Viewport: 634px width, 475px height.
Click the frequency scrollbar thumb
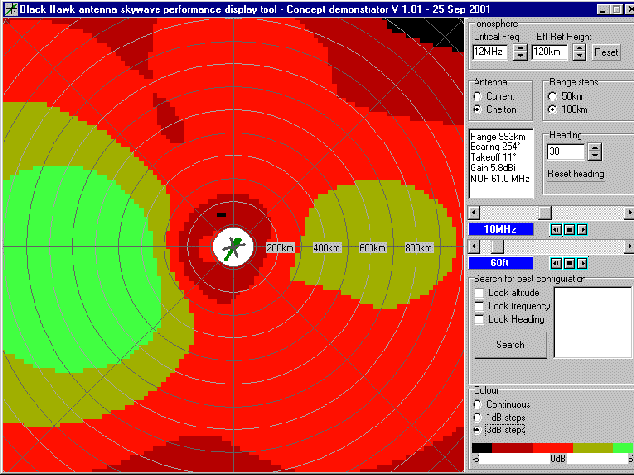pos(545,212)
